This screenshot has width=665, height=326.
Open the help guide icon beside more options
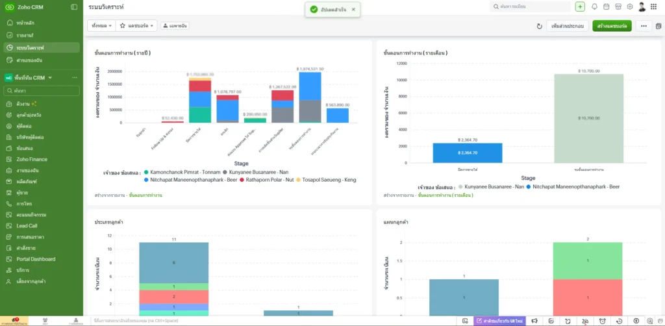(659, 26)
